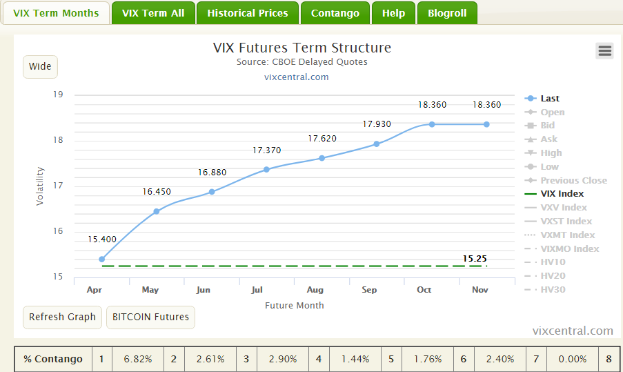Click the Wide button
This screenshot has height=372, width=623.
coord(40,67)
